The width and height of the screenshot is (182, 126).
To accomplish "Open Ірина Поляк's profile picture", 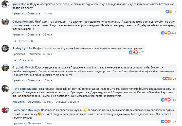I will 5,4.
